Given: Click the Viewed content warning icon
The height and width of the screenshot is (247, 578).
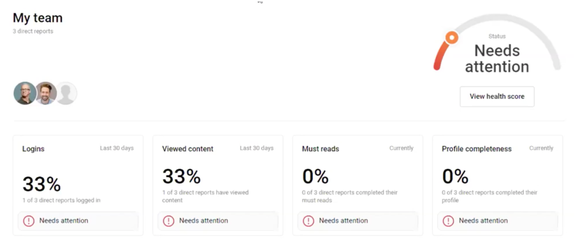Looking at the screenshot, I should (169, 221).
